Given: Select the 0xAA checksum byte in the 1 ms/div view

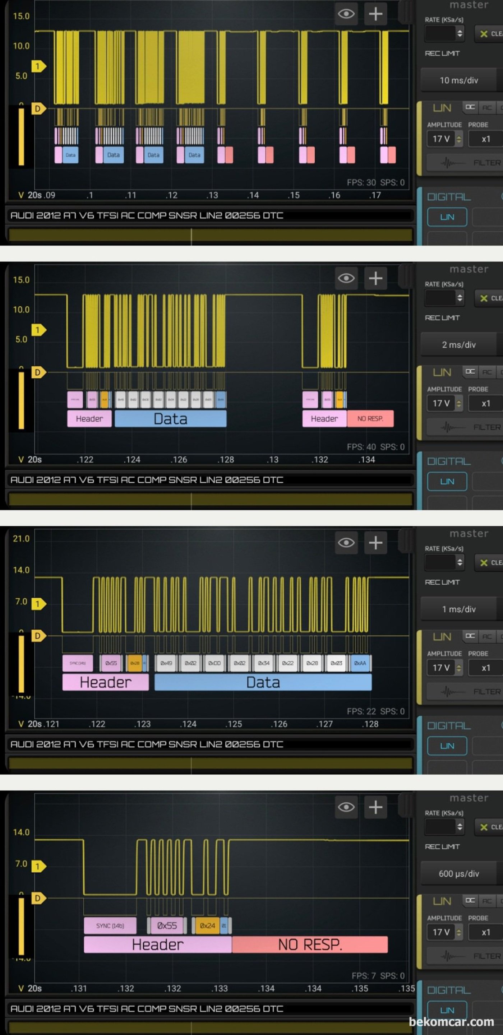Looking at the screenshot, I should (x=360, y=663).
